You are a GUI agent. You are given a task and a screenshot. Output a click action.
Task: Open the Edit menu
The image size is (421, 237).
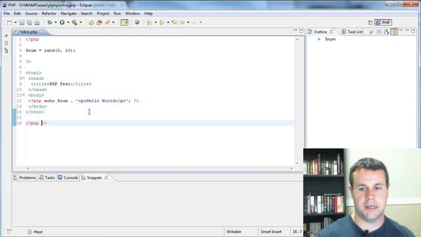(17, 13)
